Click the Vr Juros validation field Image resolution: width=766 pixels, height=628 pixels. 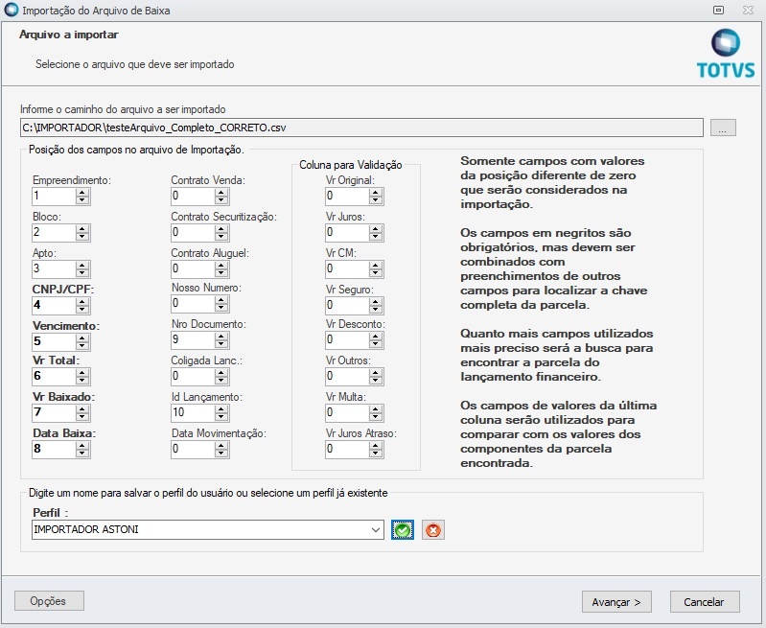click(347, 232)
